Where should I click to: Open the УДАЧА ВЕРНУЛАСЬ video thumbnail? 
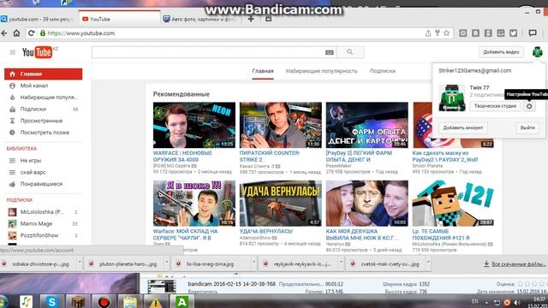point(280,204)
